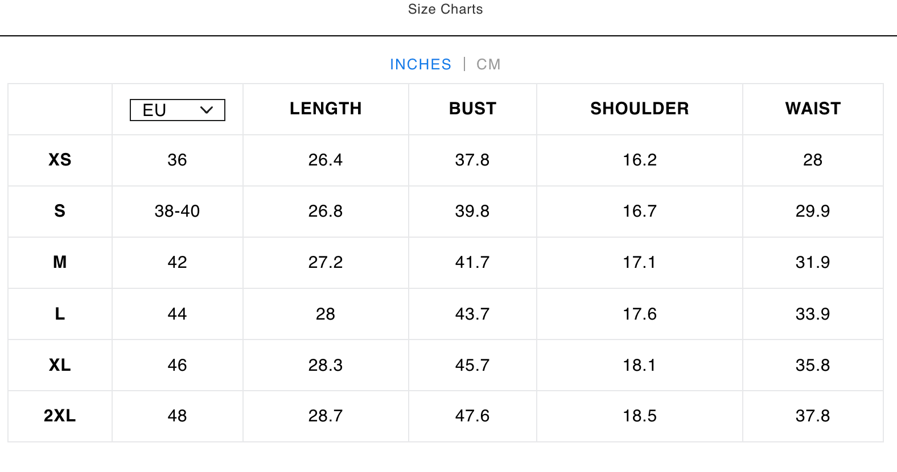Click the Size Charts tab heading
This screenshot has height=472, width=897.
coord(445,9)
